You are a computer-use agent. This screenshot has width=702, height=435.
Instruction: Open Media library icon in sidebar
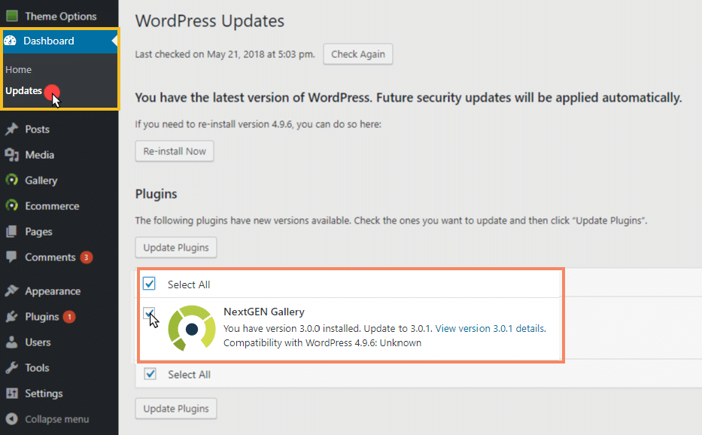point(11,155)
